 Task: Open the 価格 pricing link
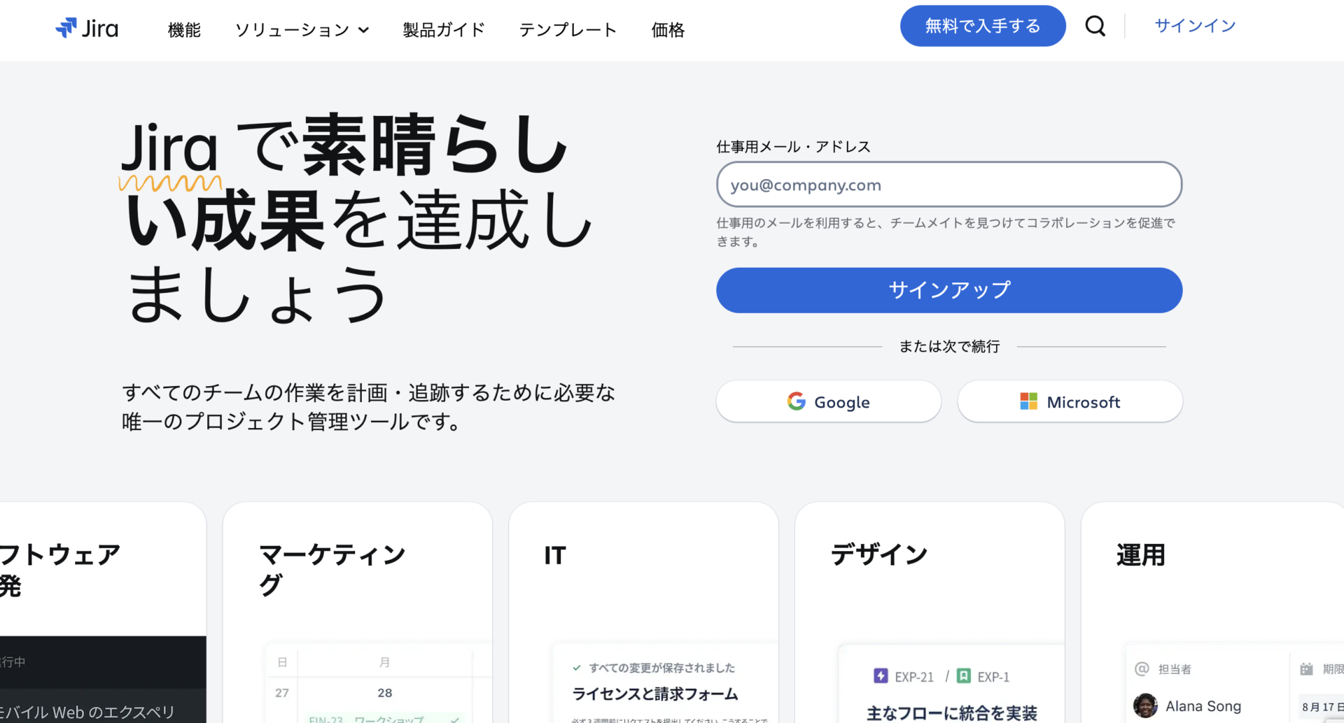(x=668, y=30)
